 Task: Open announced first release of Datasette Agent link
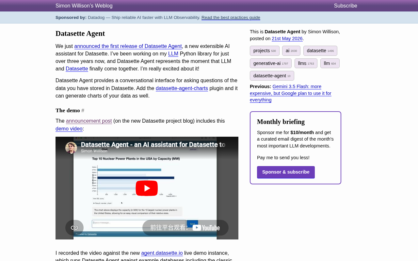click(x=128, y=46)
